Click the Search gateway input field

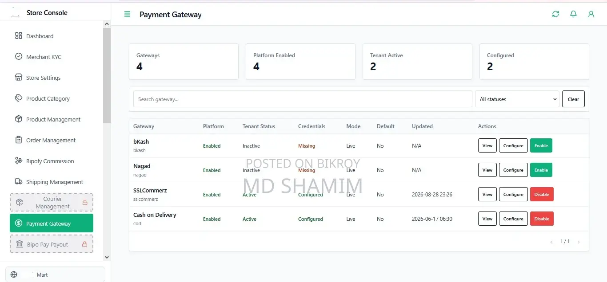303,99
